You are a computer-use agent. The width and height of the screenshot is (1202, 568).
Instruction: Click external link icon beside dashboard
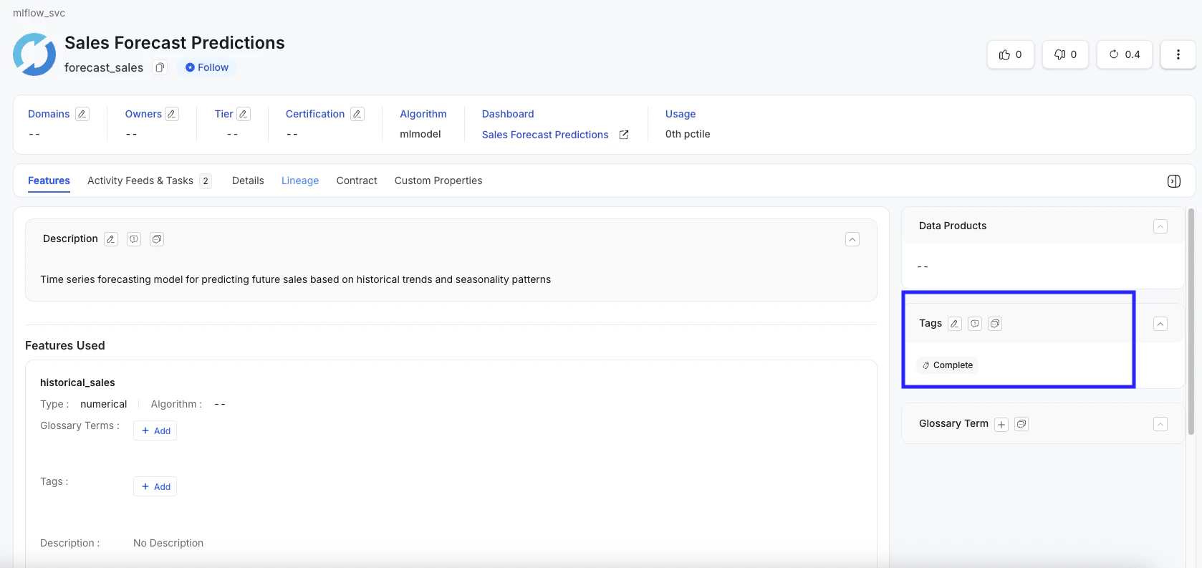pos(624,135)
